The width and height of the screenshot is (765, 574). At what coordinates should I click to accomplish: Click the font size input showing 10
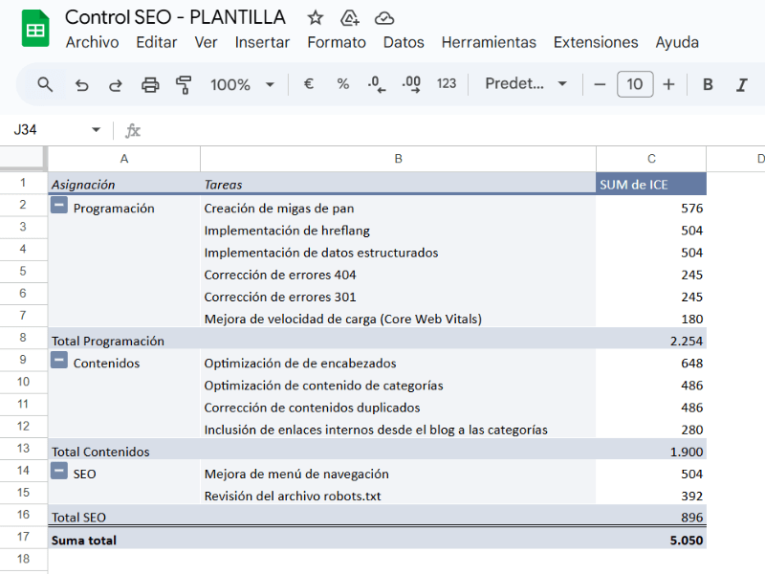coord(635,84)
